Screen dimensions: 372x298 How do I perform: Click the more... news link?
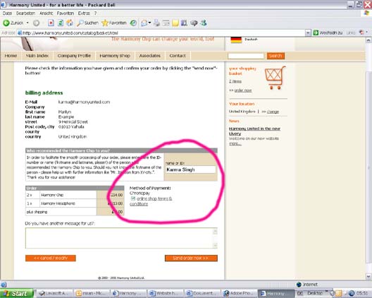tap(235, 143)
